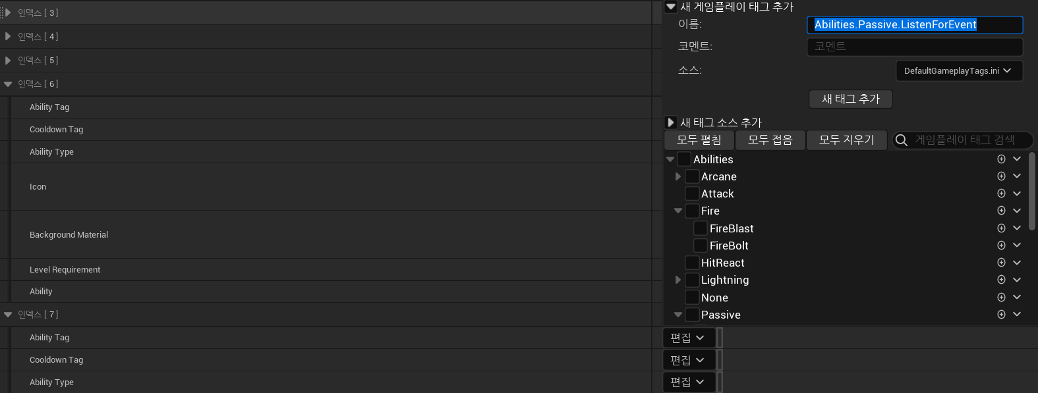Click the tag list vertical scrollbar

point(1032,192)
